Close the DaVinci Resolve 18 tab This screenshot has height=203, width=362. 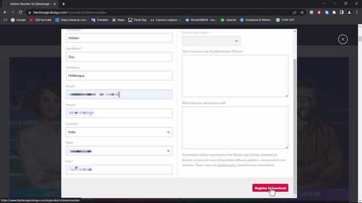coord(54,4)
